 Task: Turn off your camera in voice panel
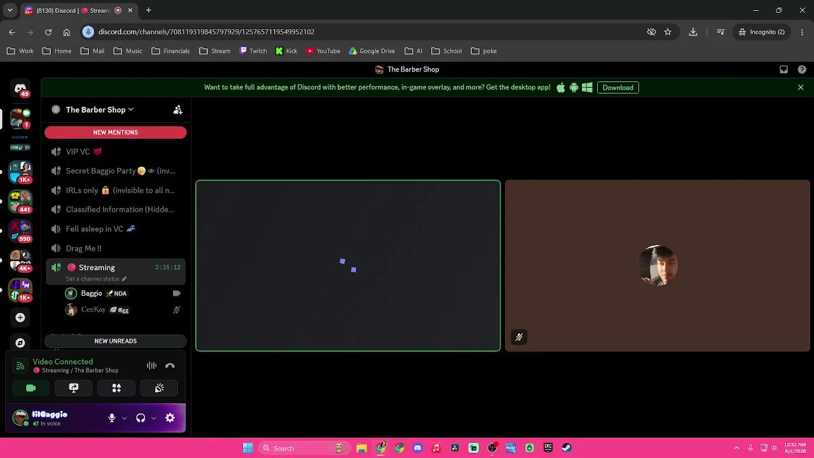[31, 388]
